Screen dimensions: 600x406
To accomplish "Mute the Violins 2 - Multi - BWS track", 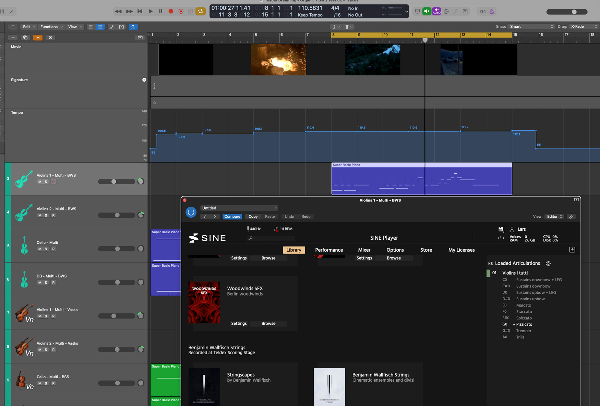I will click(x=40, y=215).
